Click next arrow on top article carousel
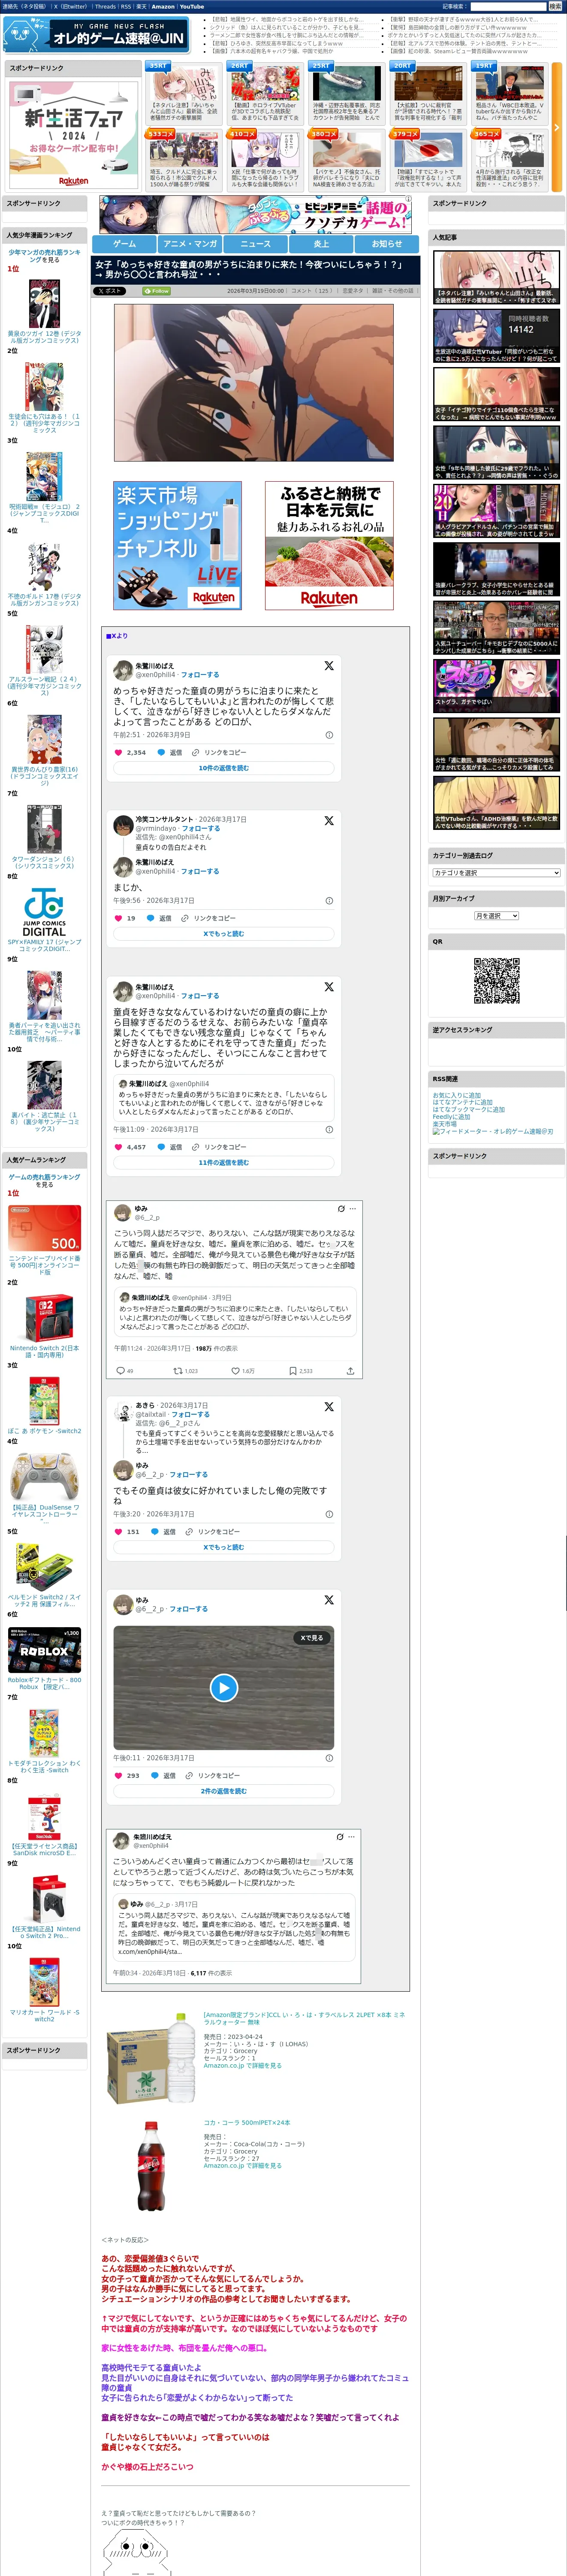This screenshot has width=567, height=2576. 557,128
